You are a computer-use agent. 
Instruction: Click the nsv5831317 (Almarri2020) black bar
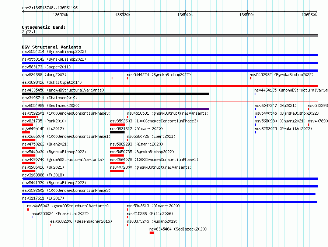117,132
